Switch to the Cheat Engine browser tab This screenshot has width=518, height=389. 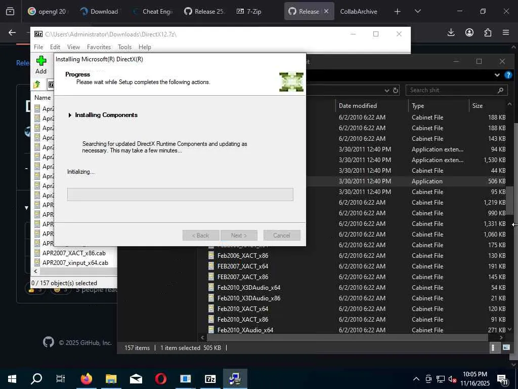[x=153, y=12]
